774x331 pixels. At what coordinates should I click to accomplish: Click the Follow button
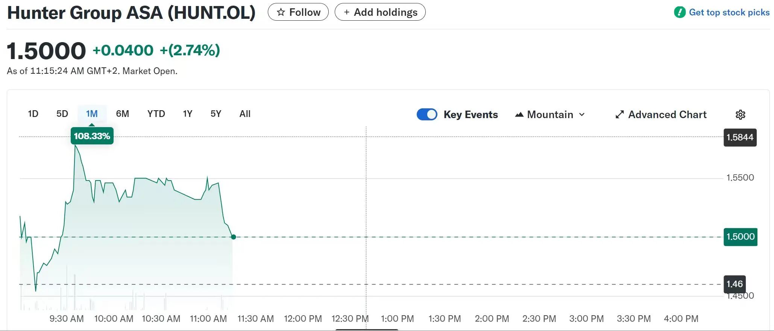[298, 12]
